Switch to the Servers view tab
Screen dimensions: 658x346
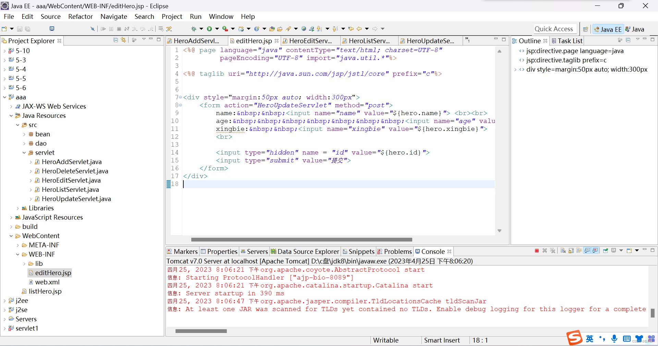point(254,251)
